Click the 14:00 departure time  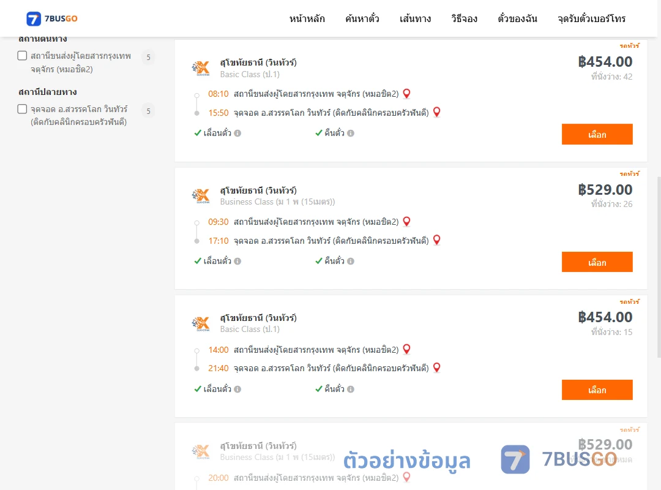(218, 350)
